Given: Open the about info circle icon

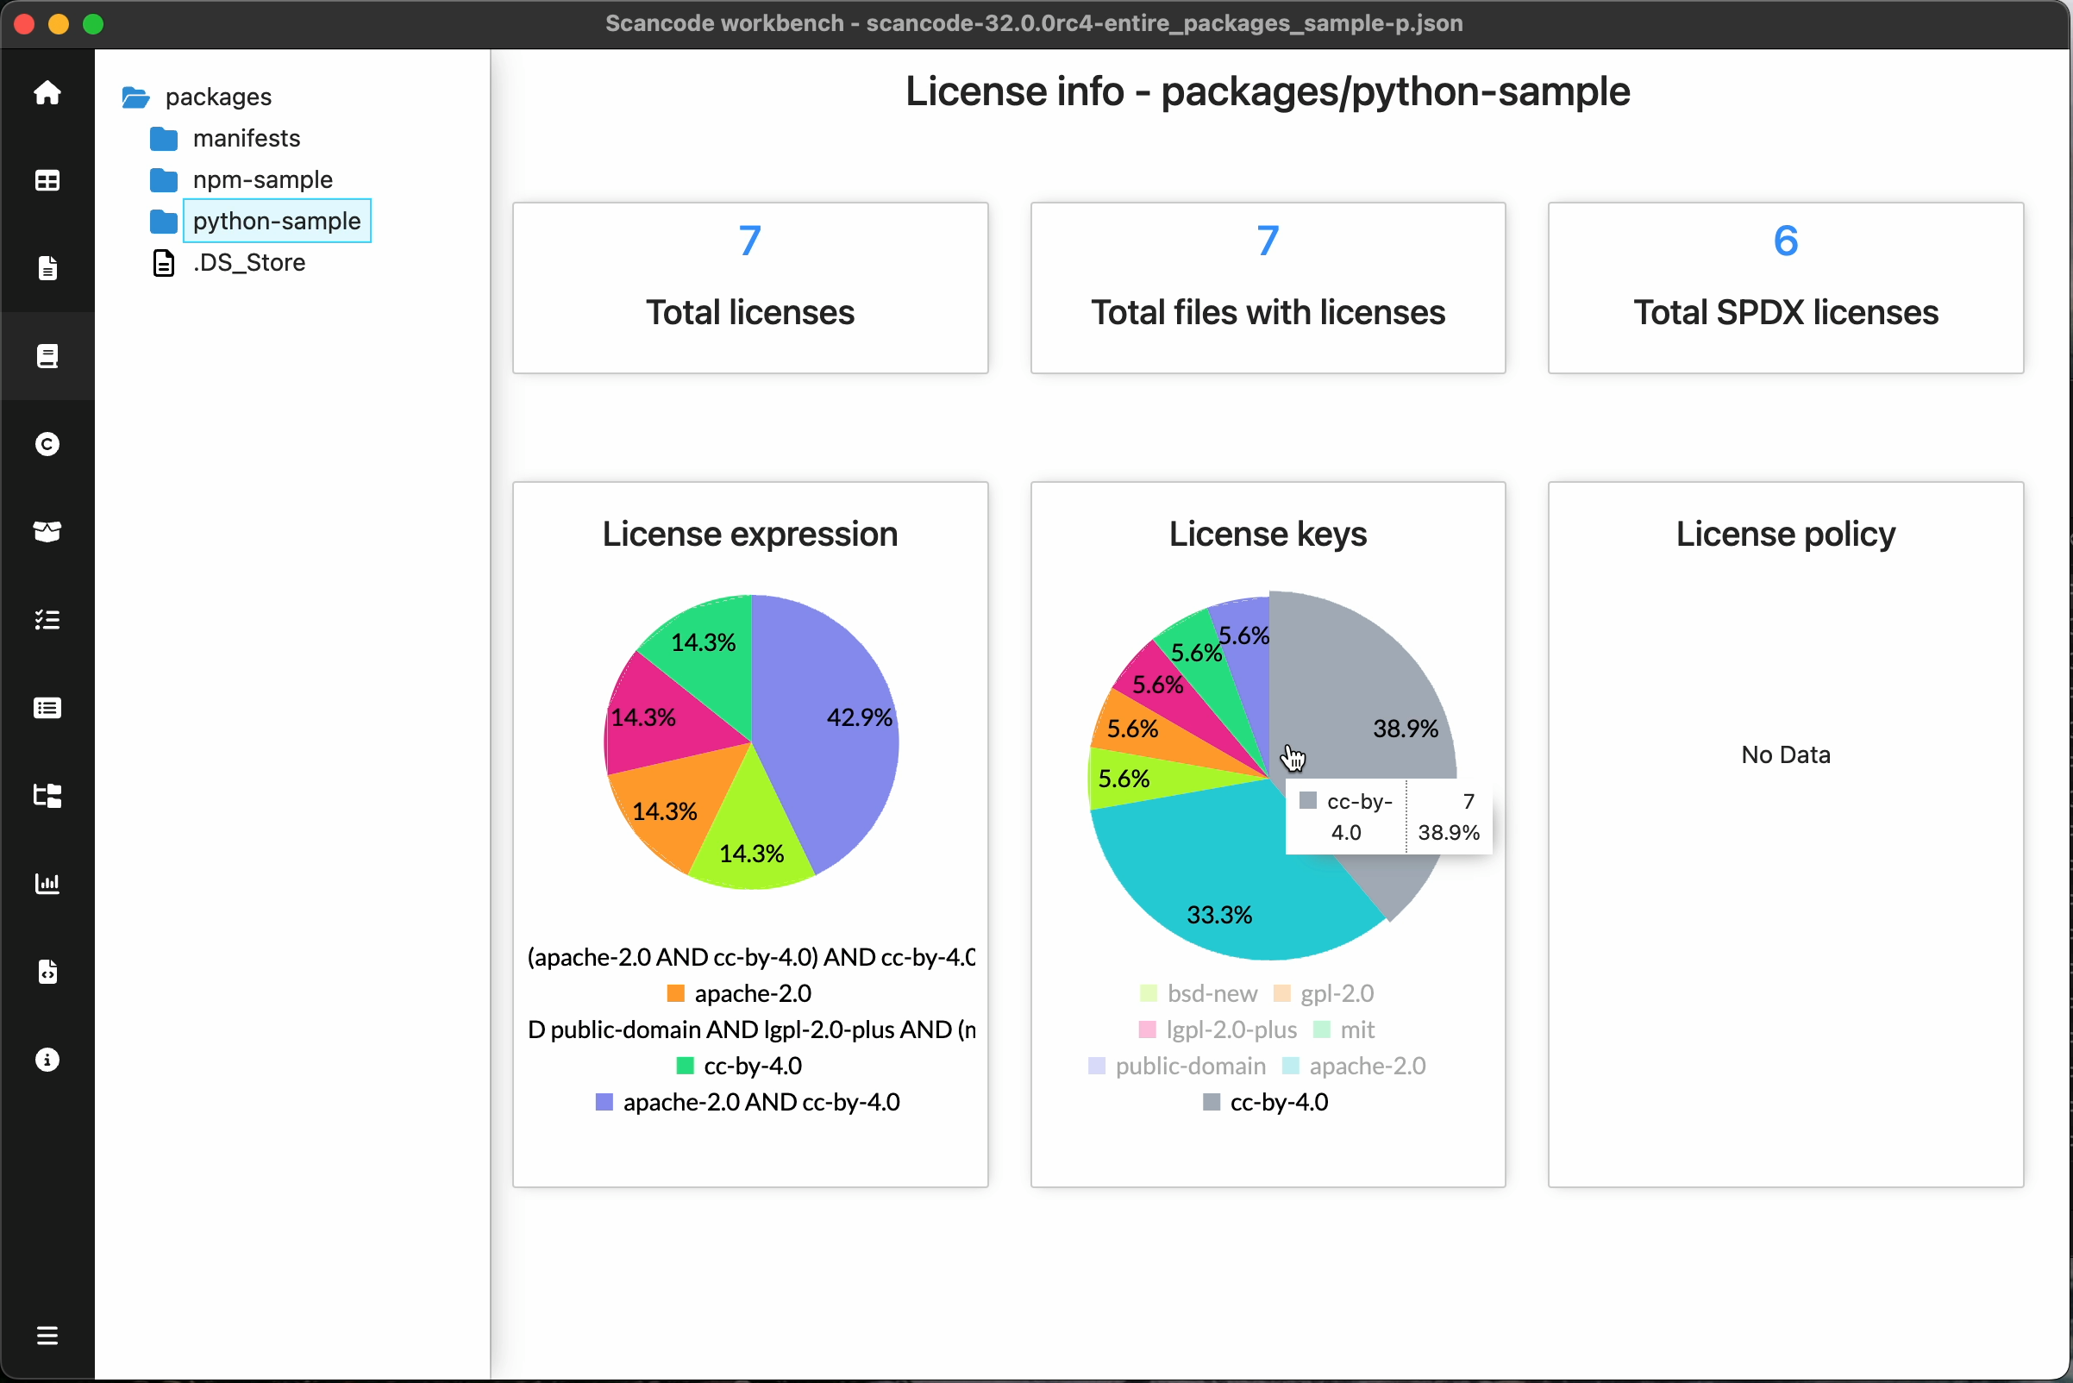Looking at the screenshot, I should [x=47, y=1060].
